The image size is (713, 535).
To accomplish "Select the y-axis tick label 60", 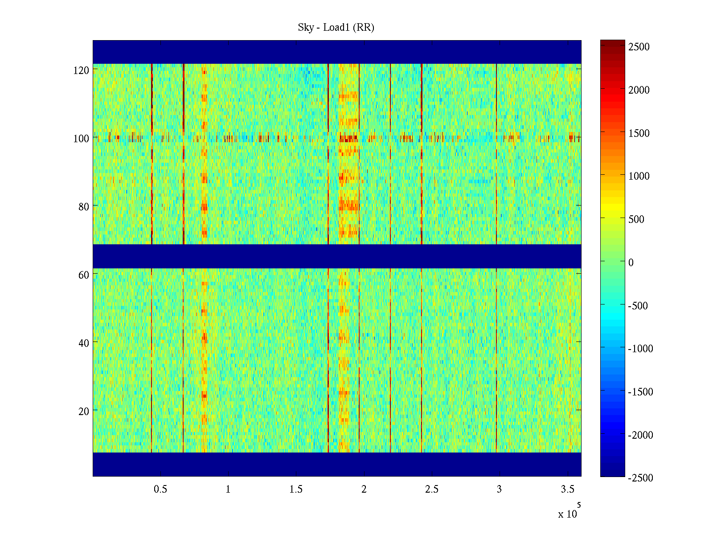I will [84, 275].
